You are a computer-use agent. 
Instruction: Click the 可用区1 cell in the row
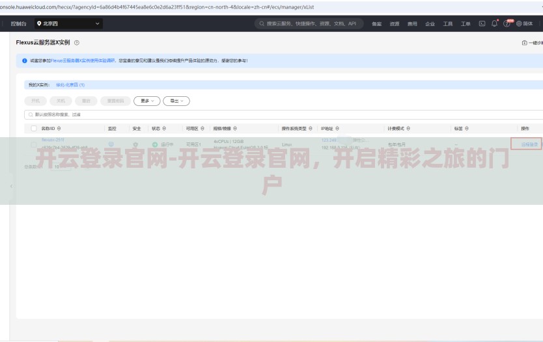pos(193,144)
